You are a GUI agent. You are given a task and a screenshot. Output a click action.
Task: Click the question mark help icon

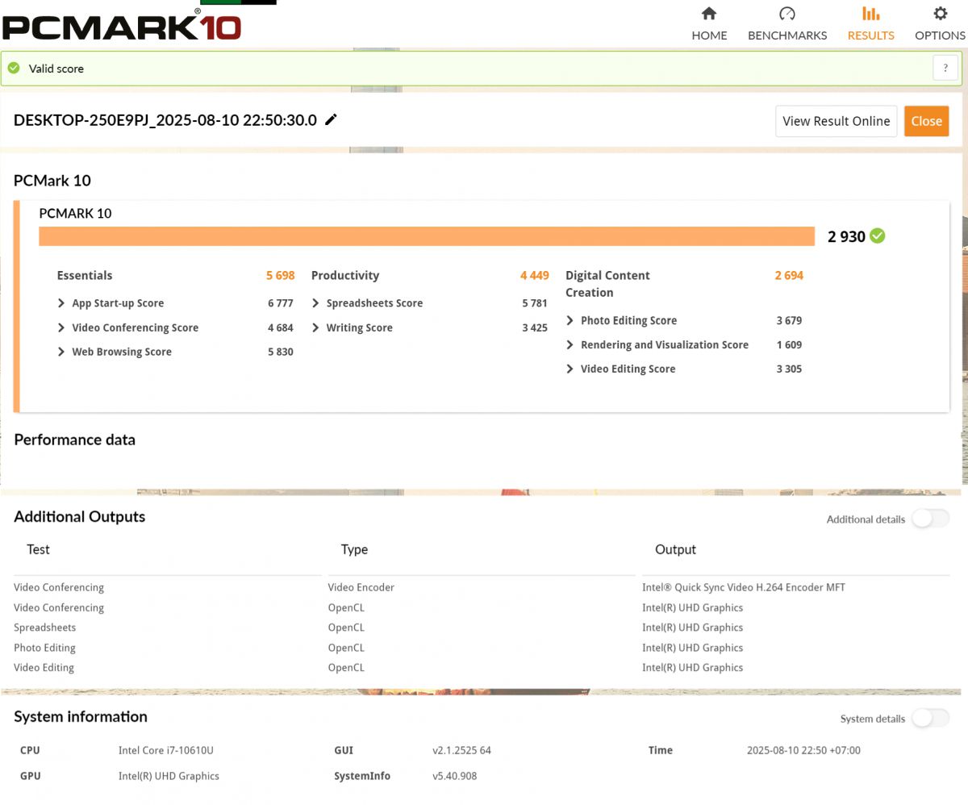(945, 69)
